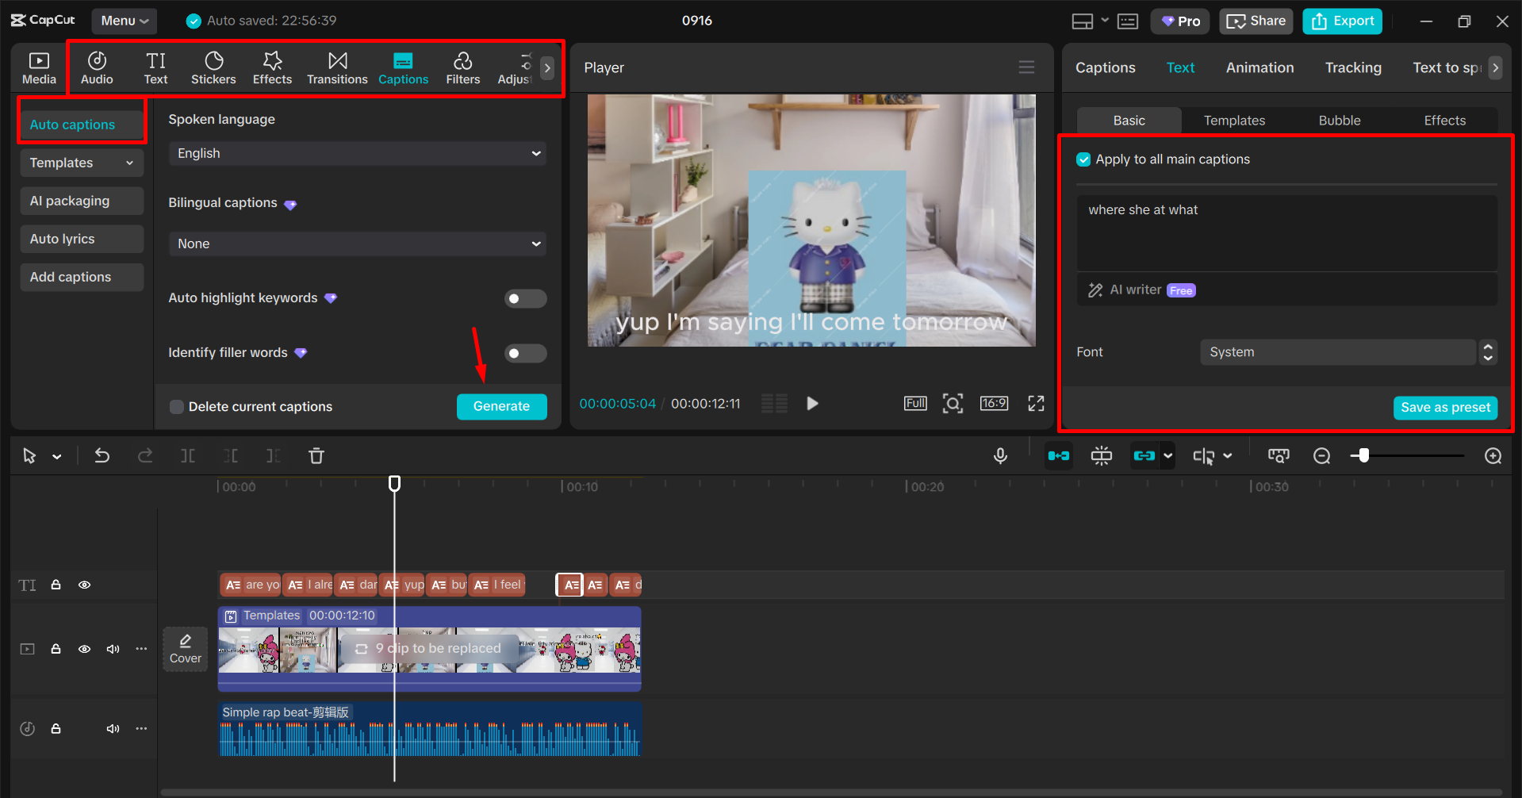Image resolution: width=1522 pixels, height=798 pixels.
Task: Click the player fullscreen expand icon
Action: click(x=1036, y=403)
